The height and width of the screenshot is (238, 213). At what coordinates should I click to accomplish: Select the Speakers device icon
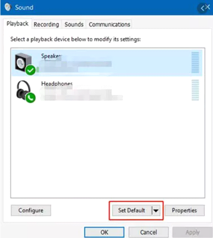25,64
